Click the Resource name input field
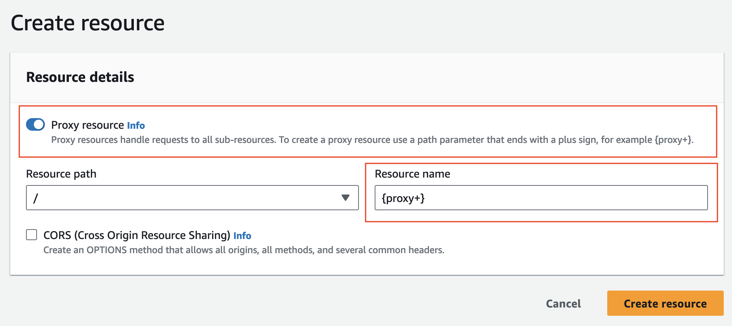The image size is (732, 326). tap(541, 198)
